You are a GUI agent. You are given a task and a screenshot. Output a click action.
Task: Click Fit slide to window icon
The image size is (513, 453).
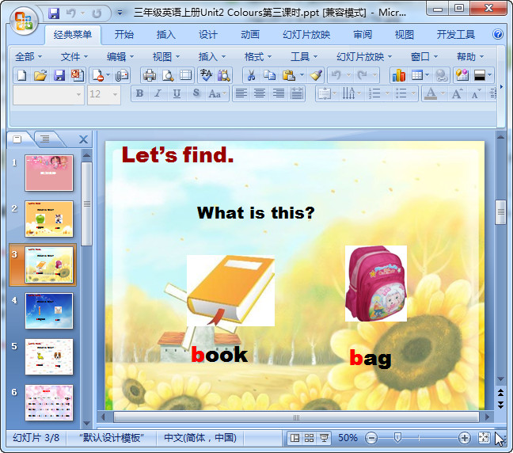coord(484,438)
